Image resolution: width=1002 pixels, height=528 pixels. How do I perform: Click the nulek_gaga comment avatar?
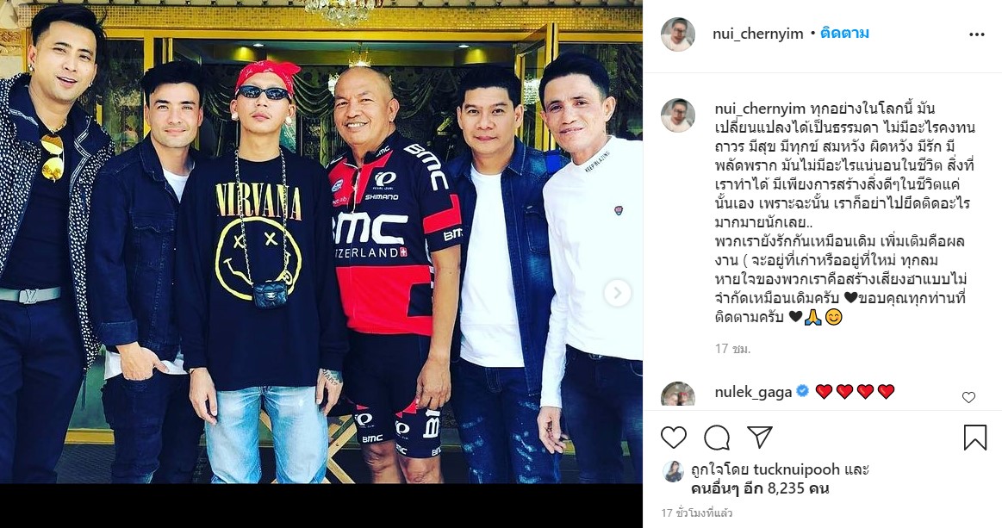(x=678, y=394)
